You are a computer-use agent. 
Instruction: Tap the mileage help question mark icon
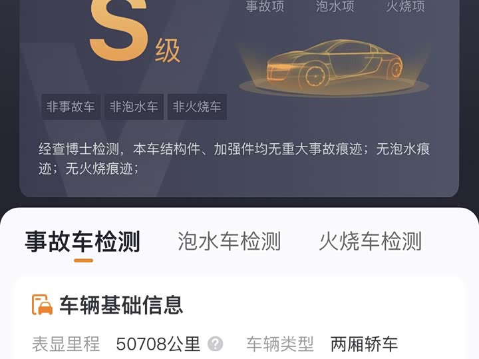pyautogui.click(x=216, y=344)
